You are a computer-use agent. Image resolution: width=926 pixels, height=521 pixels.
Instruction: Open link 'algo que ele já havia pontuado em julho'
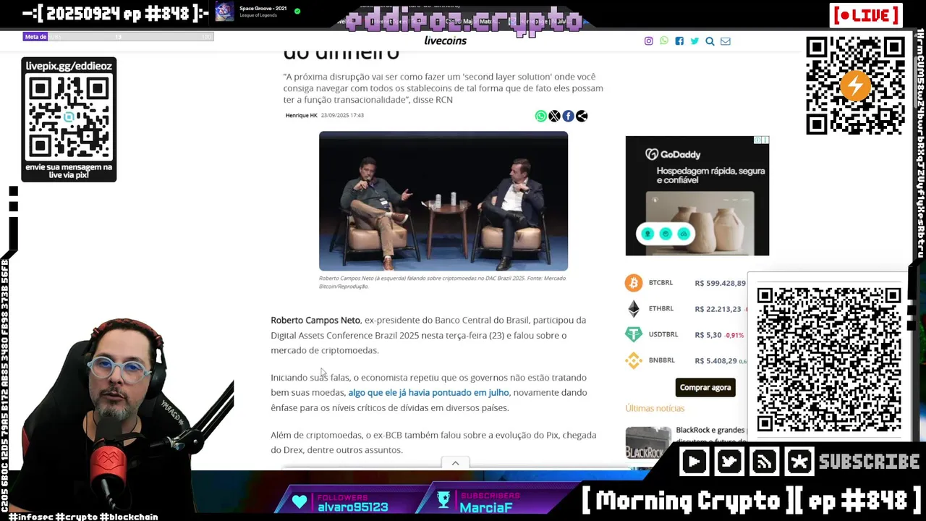point(428,392)
